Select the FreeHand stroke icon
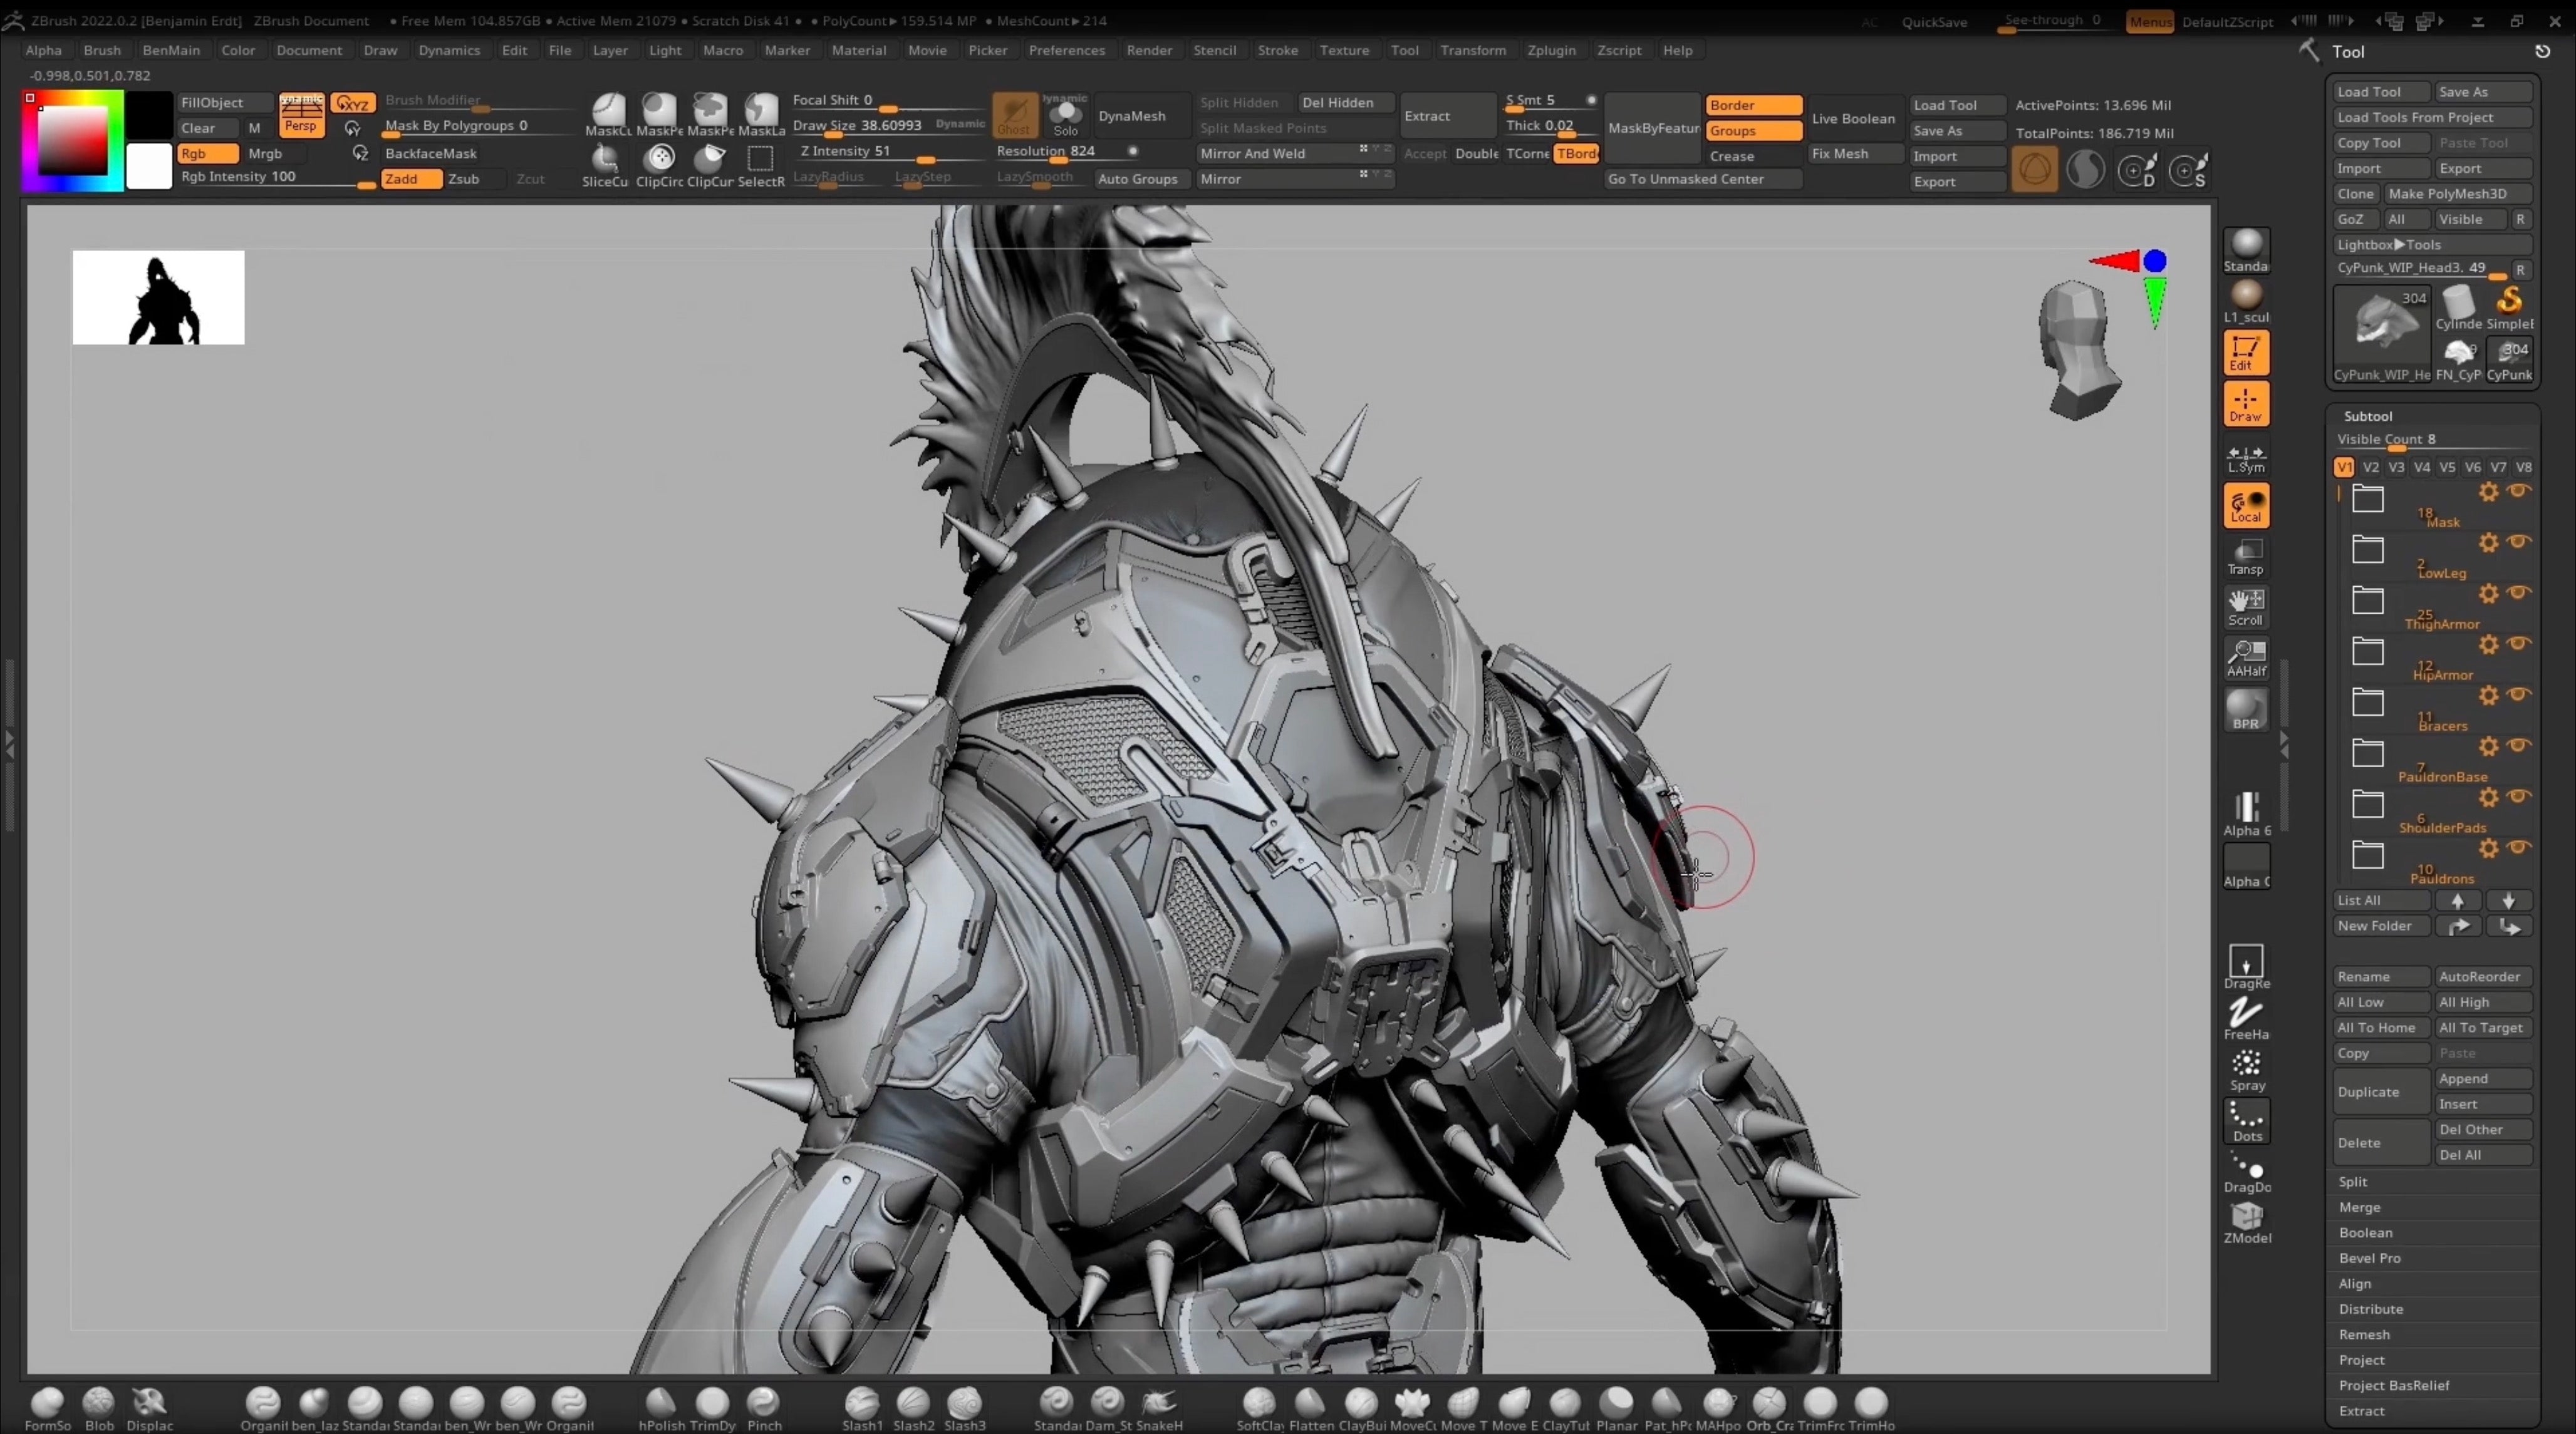Screen dimensions: 2576x1434 tap(2246, 1018)
